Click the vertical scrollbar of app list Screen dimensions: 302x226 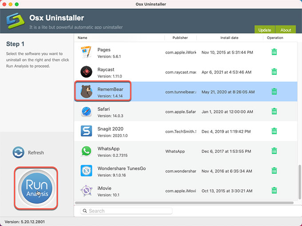(299, 182)
